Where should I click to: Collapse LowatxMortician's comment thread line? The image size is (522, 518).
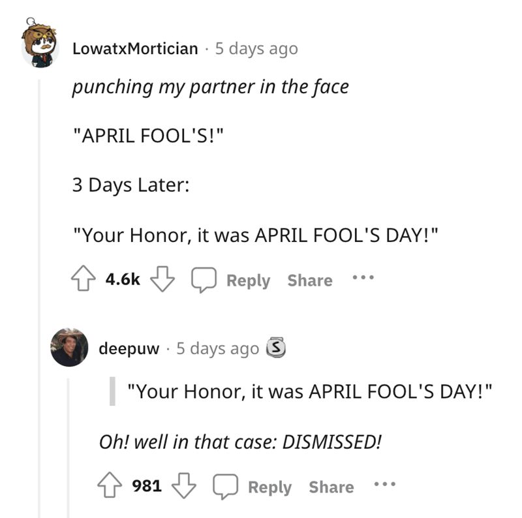click(39, 298)
